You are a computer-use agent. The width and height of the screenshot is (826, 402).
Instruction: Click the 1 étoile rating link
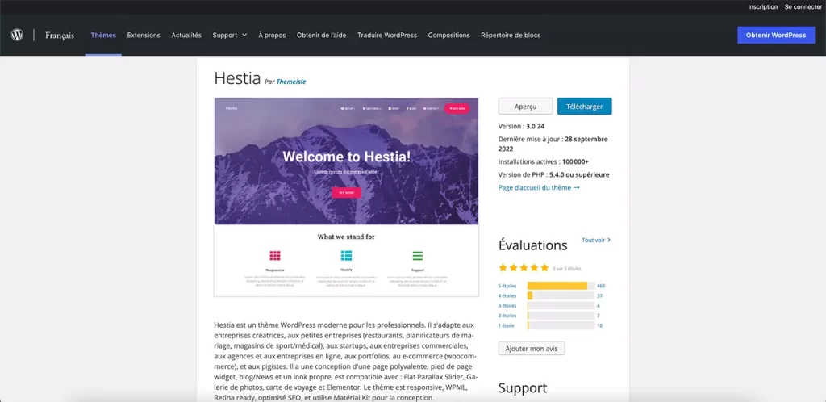click(x=507, y=325)
